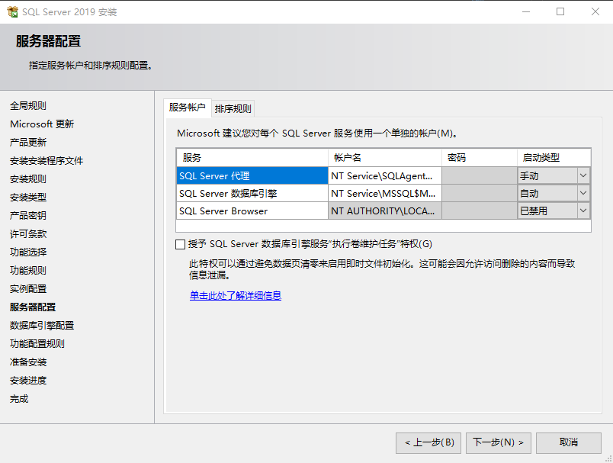Click the 密码 column header

coord(480,158)
